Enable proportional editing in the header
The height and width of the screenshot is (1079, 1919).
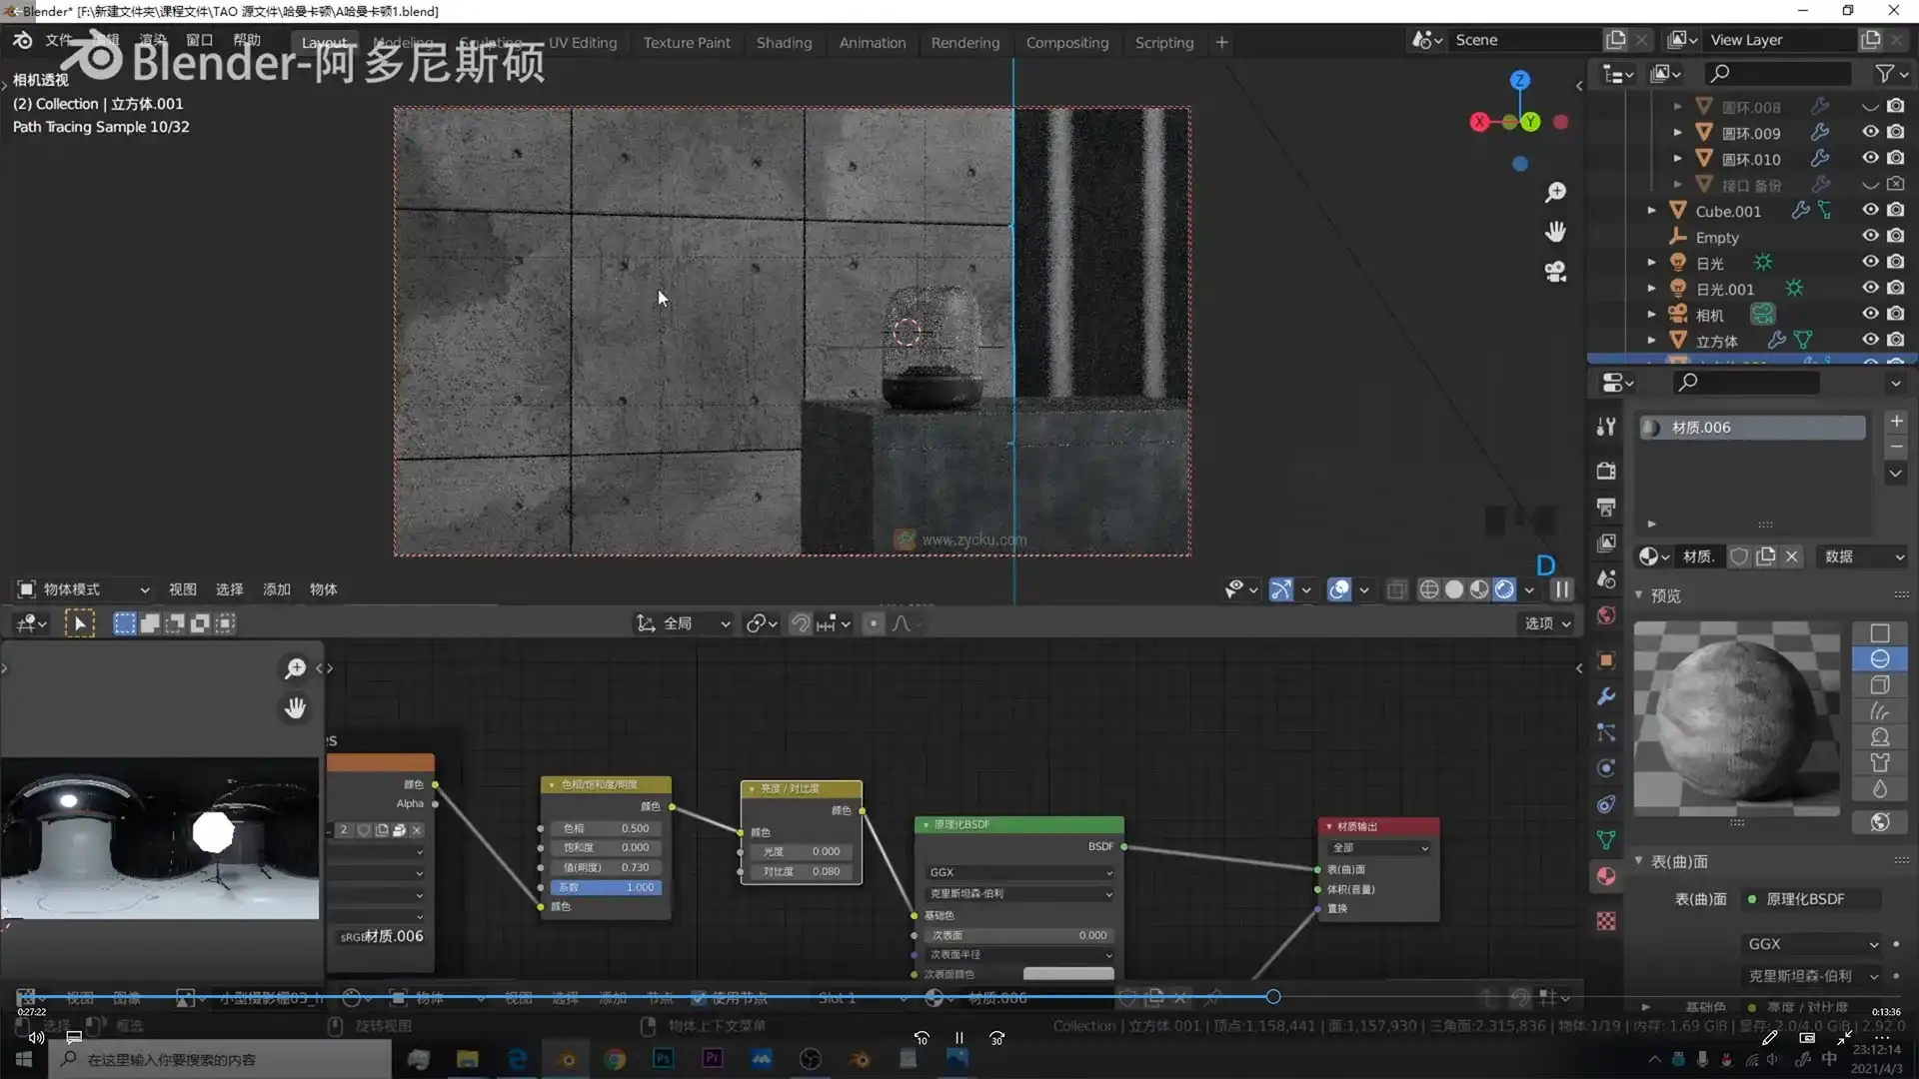click(x=874, y=622)
